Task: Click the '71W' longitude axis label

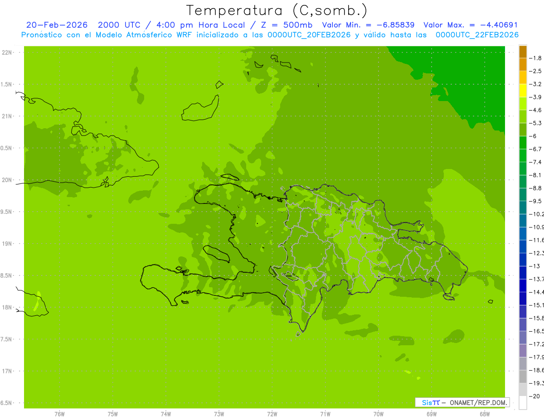Action: tap(325, 414)
